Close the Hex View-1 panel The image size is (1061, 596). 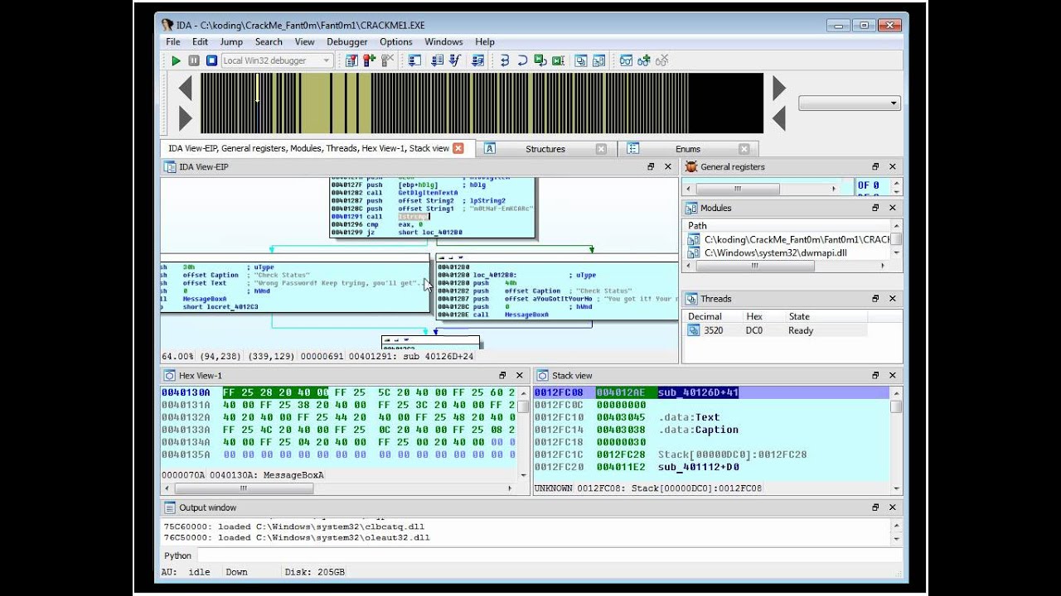(520, 375)
